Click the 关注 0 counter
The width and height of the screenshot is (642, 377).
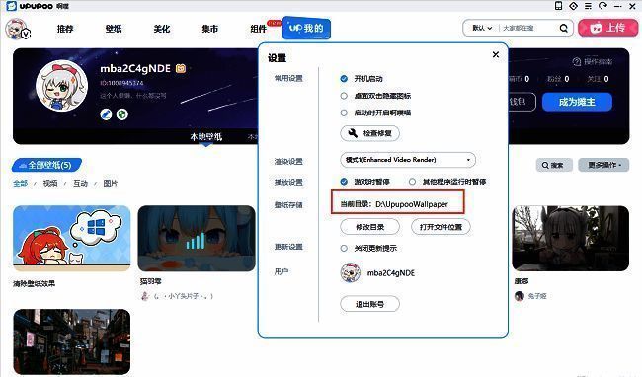point(598,79)
